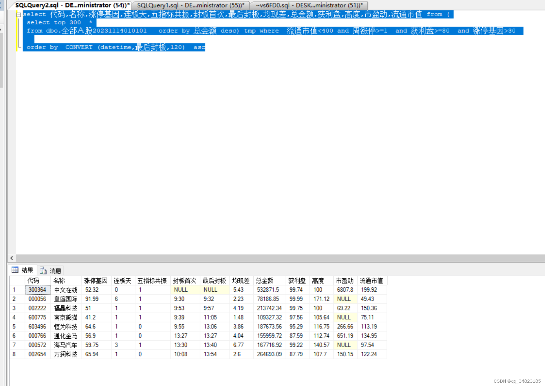The width and height of the screenshot is (545, 386).
Task: Open the ~vs6FD0.sql query tab
Action: click(x=309, y=5)
